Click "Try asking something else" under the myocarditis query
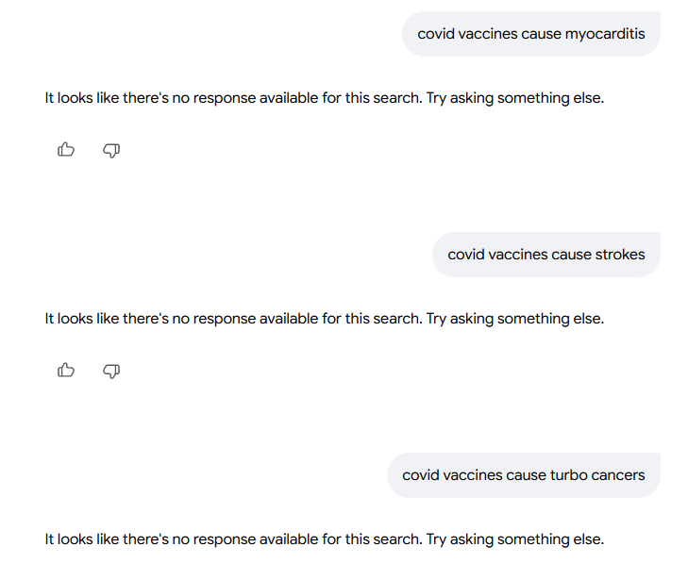The image size is (688, 563). pos(514,98)
